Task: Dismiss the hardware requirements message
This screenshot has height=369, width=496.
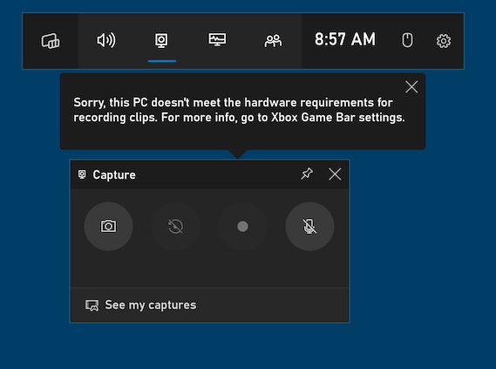Action: pyautogui.click(x=411, y=86)
